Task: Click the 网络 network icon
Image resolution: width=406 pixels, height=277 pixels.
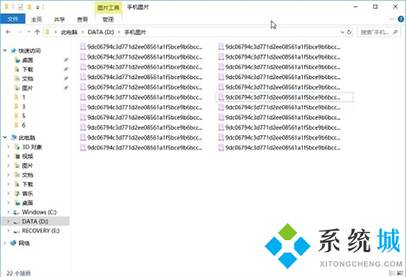Action: click(13, 243)
